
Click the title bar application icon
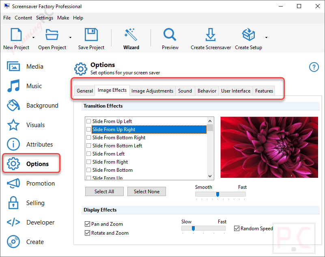coord(6,6)
